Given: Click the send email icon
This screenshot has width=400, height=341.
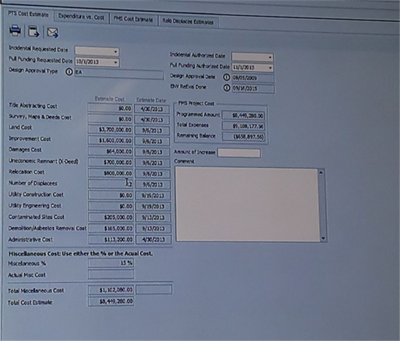Looking at the screenshot, I should (53, 33).
